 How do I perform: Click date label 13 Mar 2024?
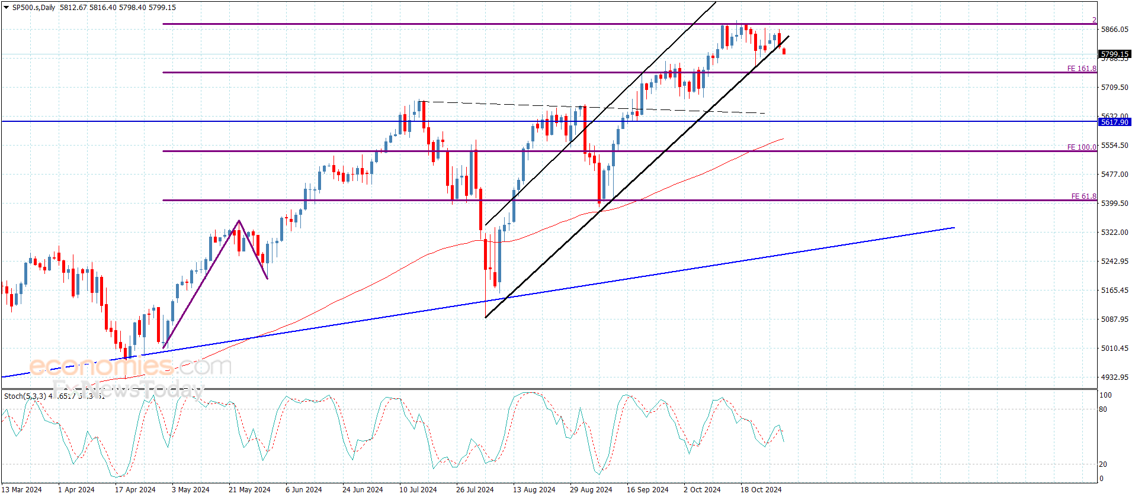click(22, 489)
